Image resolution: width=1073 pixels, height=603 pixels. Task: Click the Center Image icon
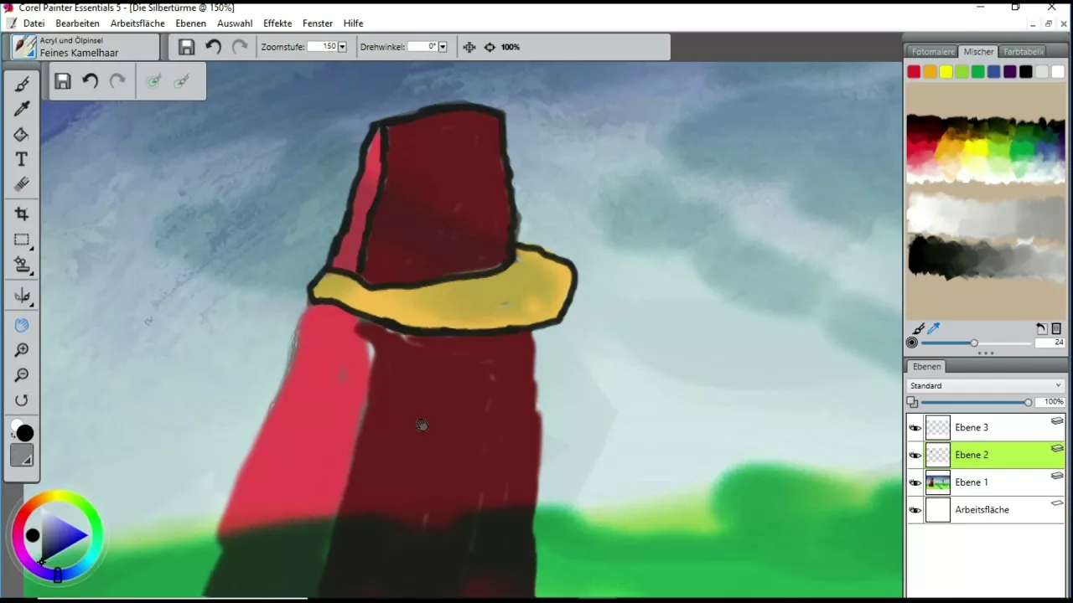click(490, 47)
